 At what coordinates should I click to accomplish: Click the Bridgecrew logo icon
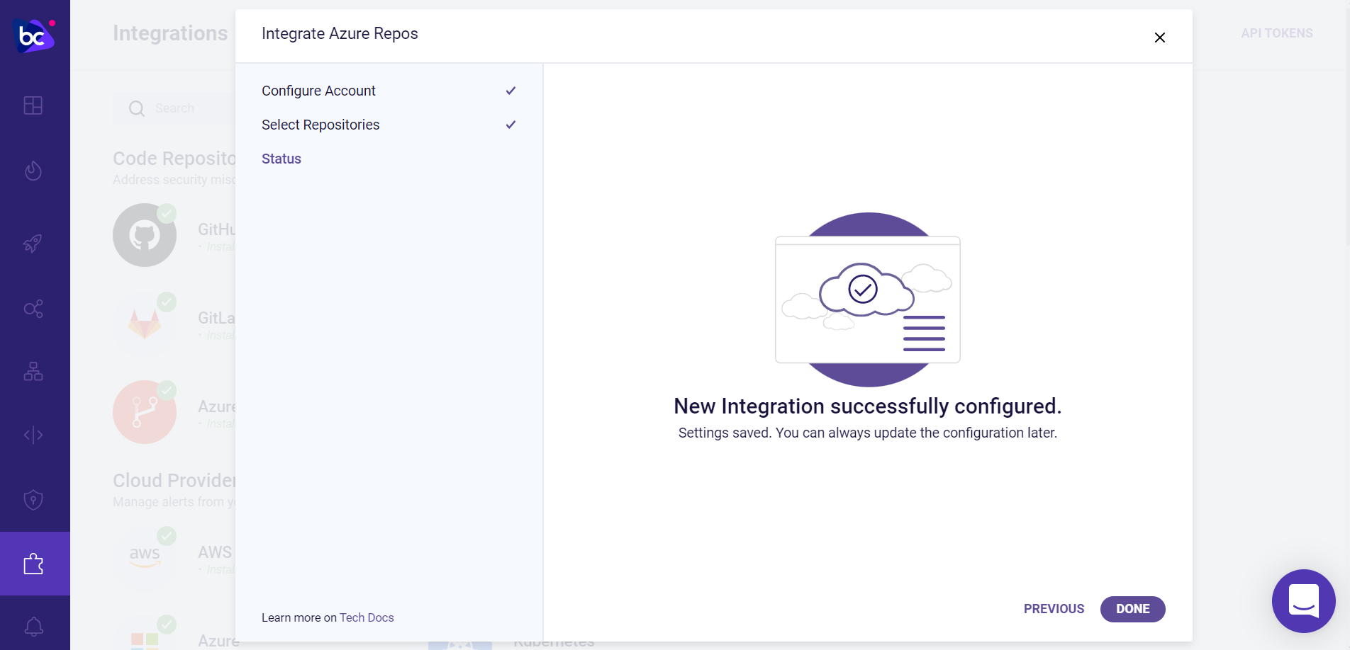(x=34, y=35)
